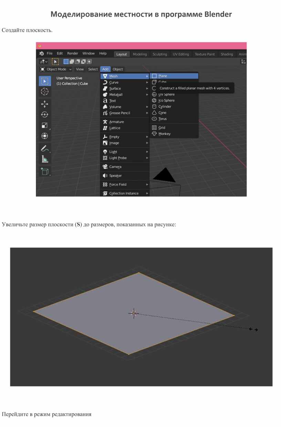The height and width of the screenshot is (427, 281).
Task: Enable the first (new) selection mode icon
Action: coord(66,62)
